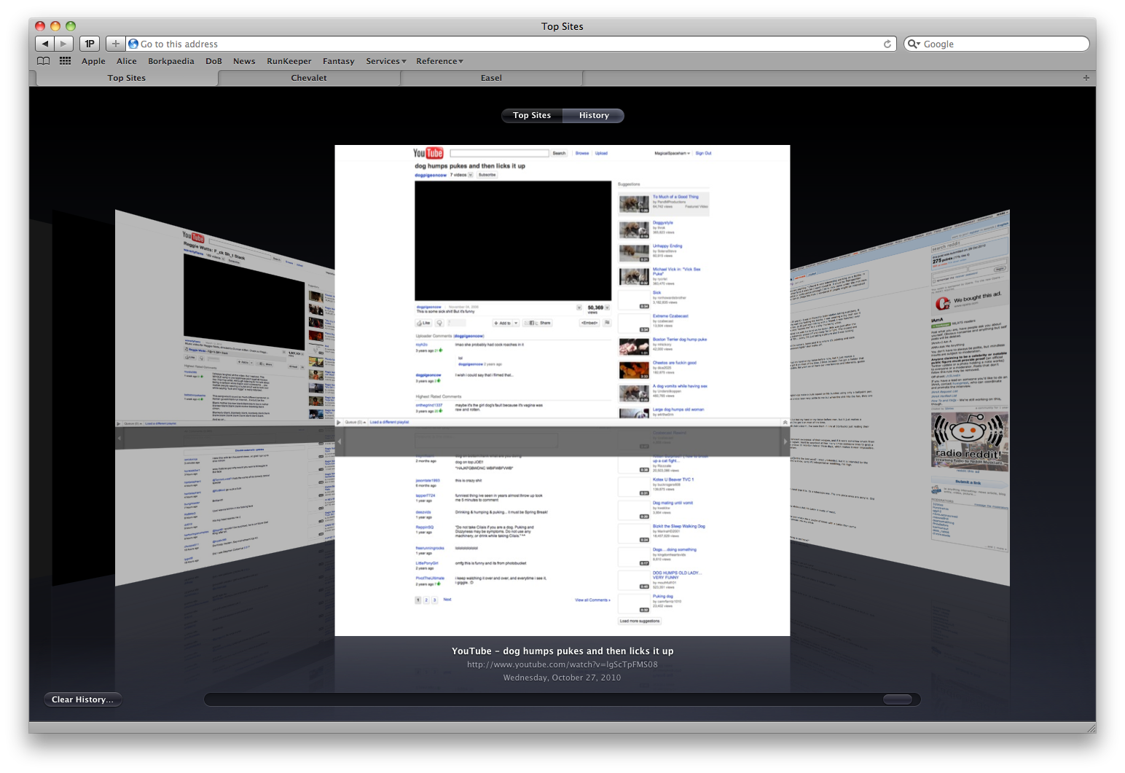
Task: Click the Top Sites grid icon in the bookmarks bar
Action: point(65,61)
